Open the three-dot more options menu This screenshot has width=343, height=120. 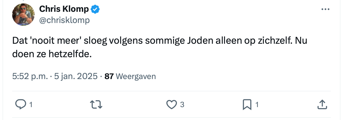coord(325,9)
